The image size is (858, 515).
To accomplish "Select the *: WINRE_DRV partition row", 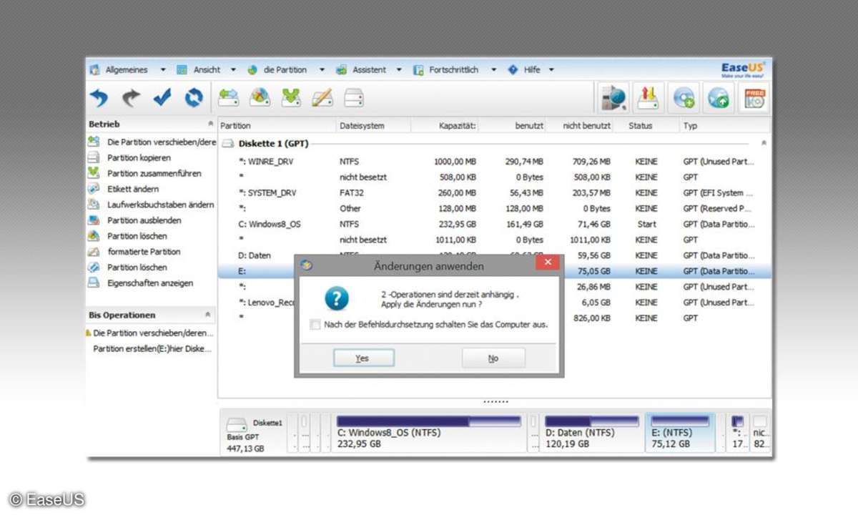I will [x=494, y=162].
